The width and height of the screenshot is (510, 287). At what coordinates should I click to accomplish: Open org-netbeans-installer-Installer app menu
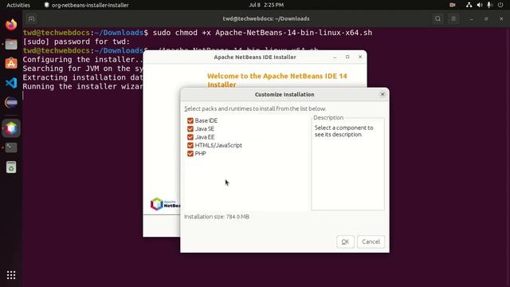point(87,5)
